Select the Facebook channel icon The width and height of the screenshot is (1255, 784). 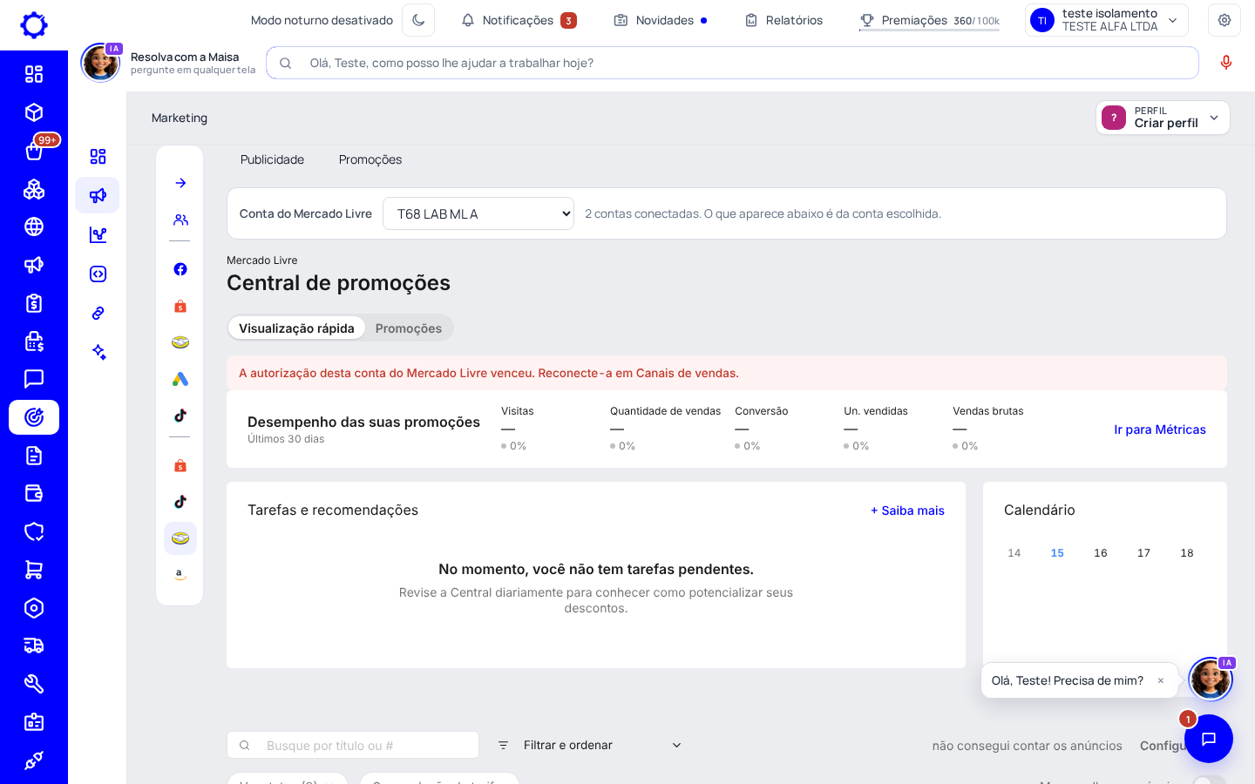[x=180, y=269]
